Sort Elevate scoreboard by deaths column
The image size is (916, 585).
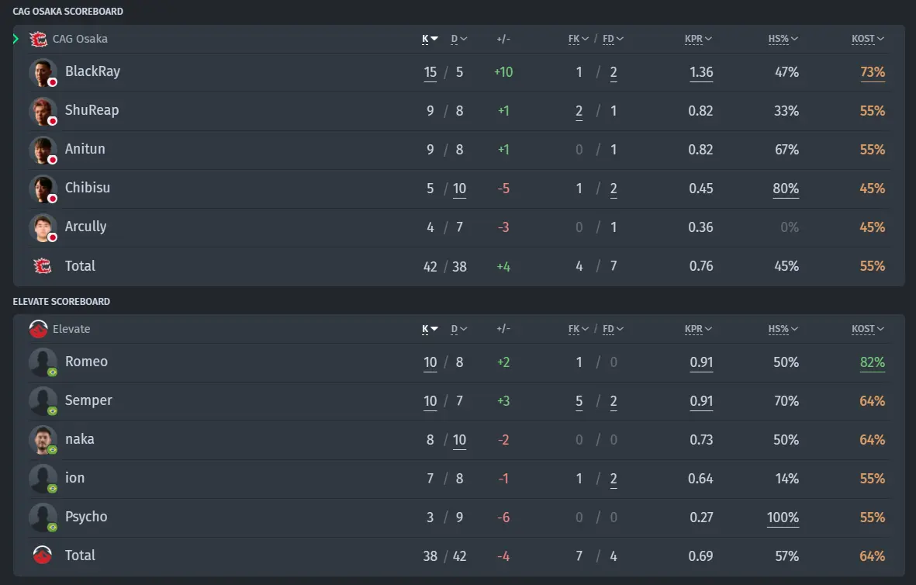pos(458,329)
